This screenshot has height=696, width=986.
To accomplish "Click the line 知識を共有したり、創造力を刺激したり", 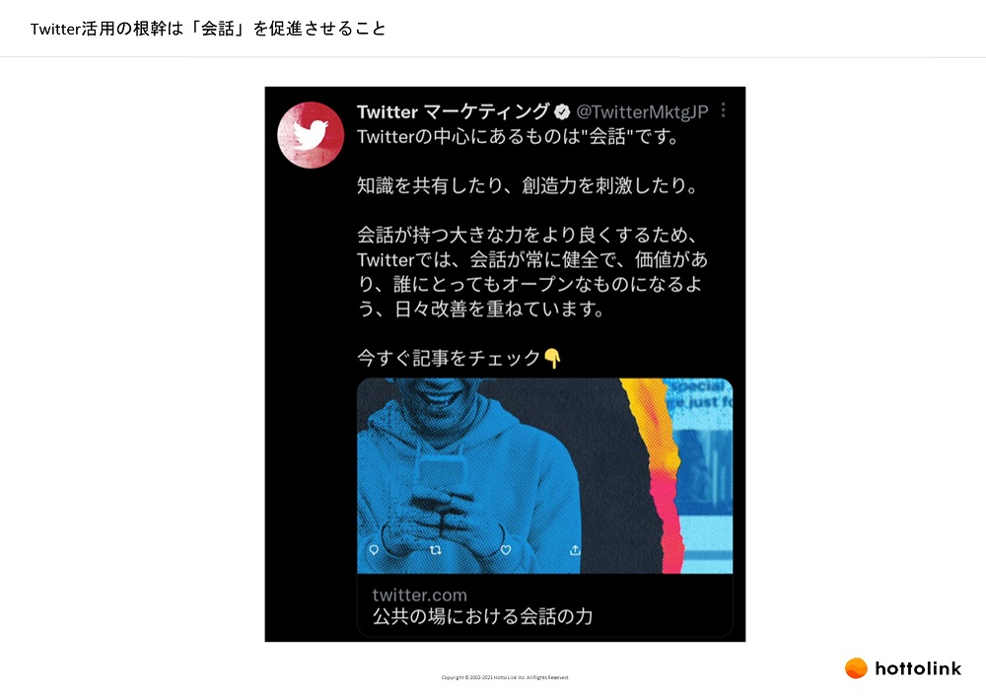I will (527, 185).
